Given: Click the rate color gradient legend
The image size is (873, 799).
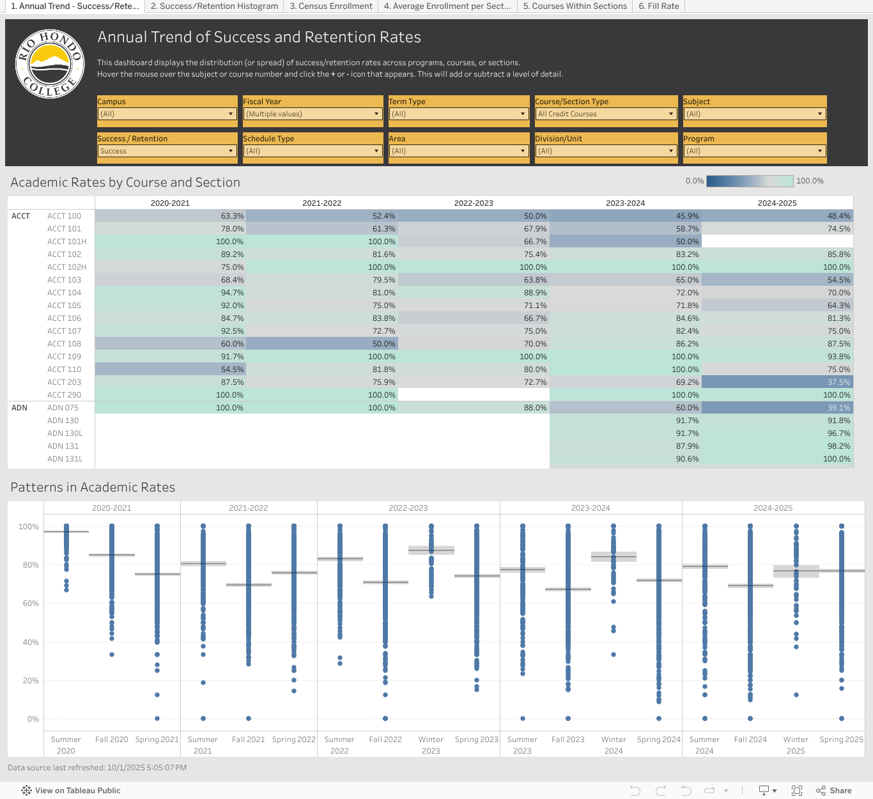Looking at the screenshot, I should tap(750, 182).
